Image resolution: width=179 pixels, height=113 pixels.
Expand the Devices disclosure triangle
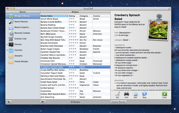(x=7, y=44)
